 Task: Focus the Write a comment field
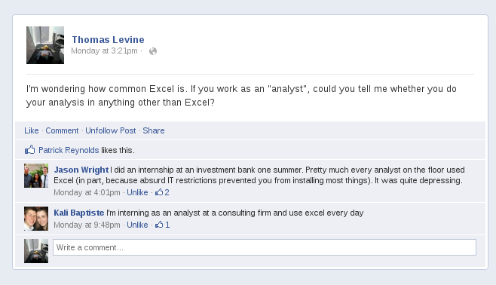click(x=265, y=247)
